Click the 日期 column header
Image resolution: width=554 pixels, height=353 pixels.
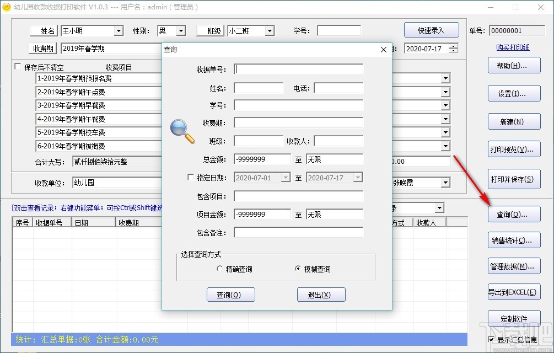tap(93, 223)
